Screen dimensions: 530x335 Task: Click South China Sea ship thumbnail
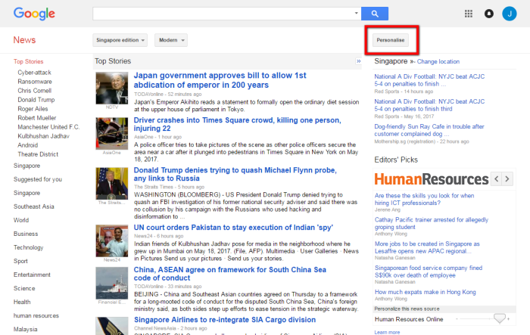coord(112,284)
